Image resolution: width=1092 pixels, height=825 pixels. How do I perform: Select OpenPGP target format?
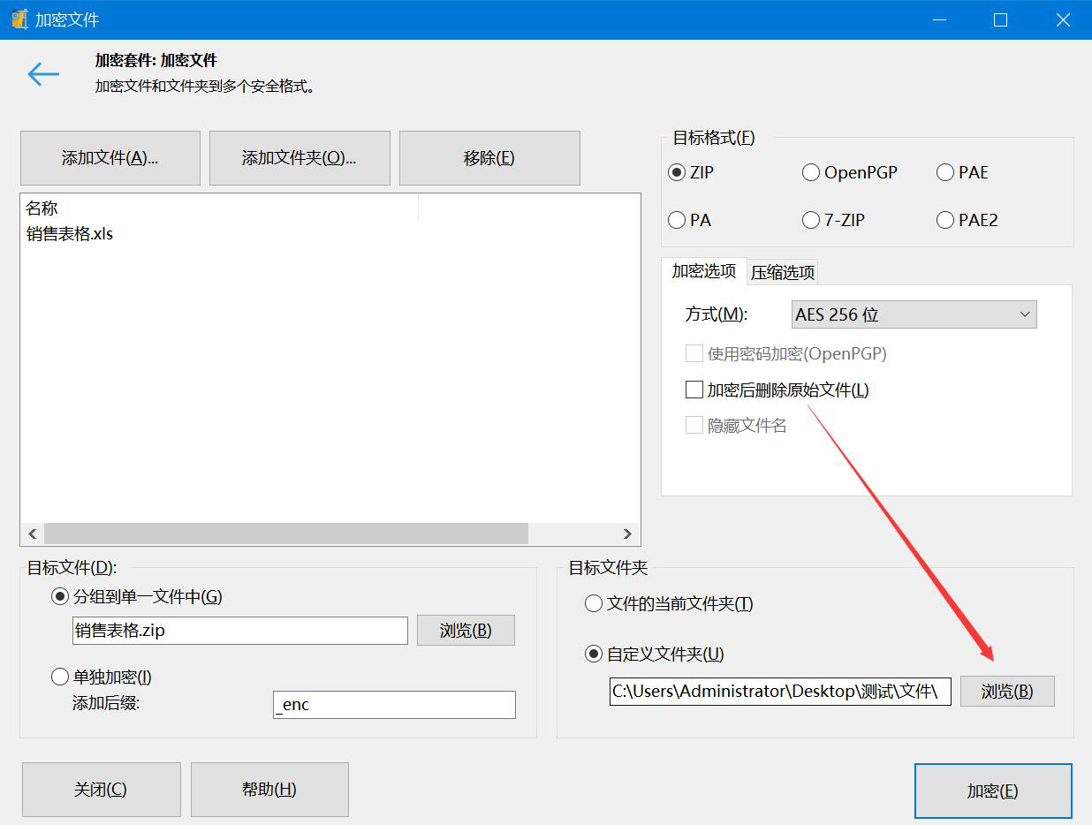849,172
